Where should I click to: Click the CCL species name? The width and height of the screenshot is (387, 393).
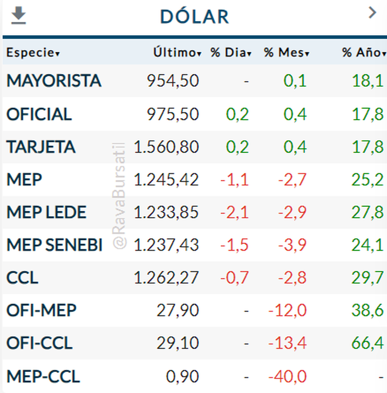point(22,278)
